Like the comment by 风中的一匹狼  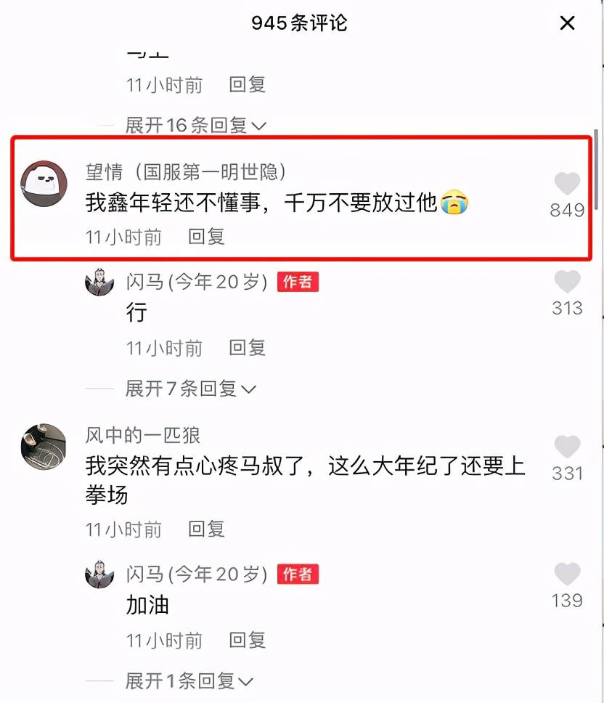(567, 447)
